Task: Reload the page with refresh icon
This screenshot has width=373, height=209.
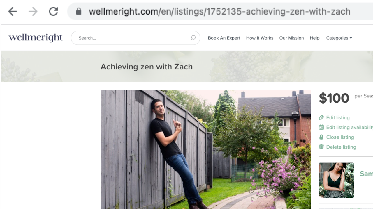Action: point(53,11)
